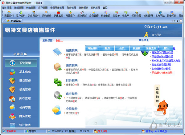
Task: Click the 会员 quick button
Action: pos(122,48)
